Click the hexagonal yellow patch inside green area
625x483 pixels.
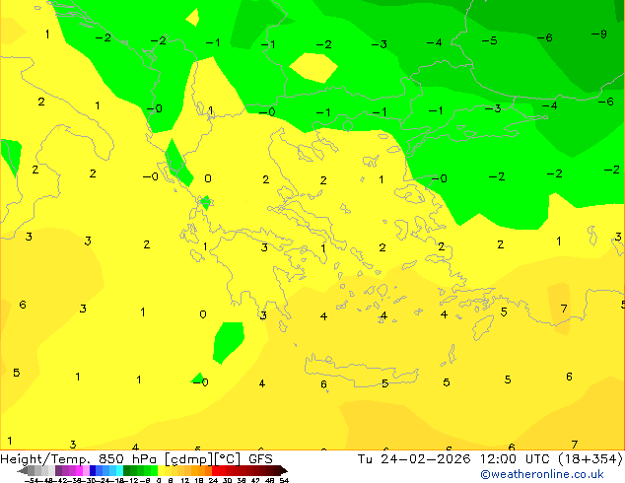313,68
